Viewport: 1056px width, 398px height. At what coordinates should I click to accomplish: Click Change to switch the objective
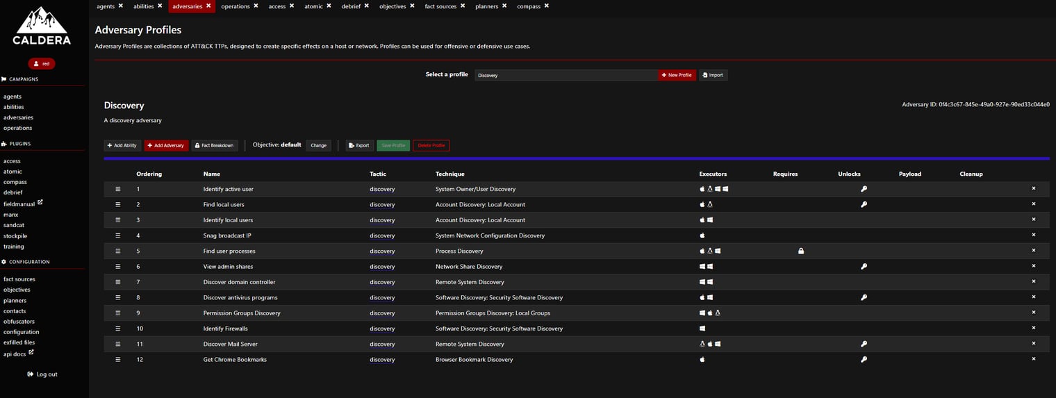coord(318,145)
